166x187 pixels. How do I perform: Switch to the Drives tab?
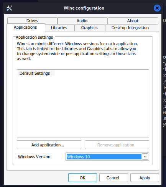click(x=32, y=21)
